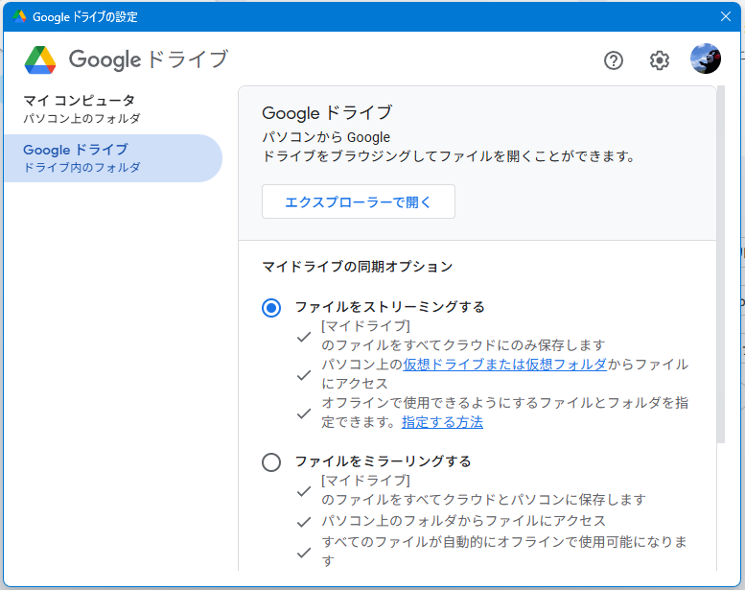
Task: Click the ドライブ内のフォルダ subtitle text
Action: (81, 167)
